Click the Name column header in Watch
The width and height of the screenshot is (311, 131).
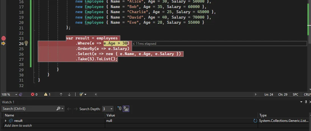coord(10,115)
